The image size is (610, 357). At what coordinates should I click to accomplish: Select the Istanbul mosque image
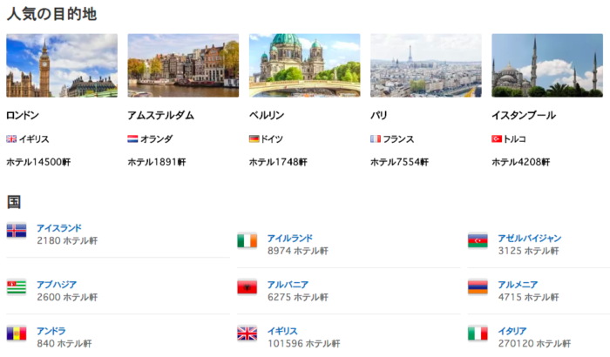click(547, 65)
